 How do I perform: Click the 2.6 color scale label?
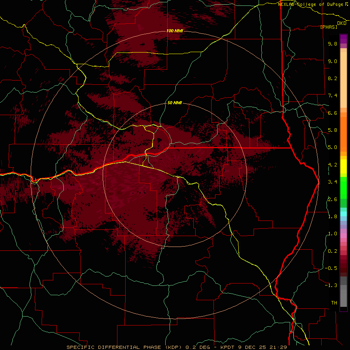[332, 199]
